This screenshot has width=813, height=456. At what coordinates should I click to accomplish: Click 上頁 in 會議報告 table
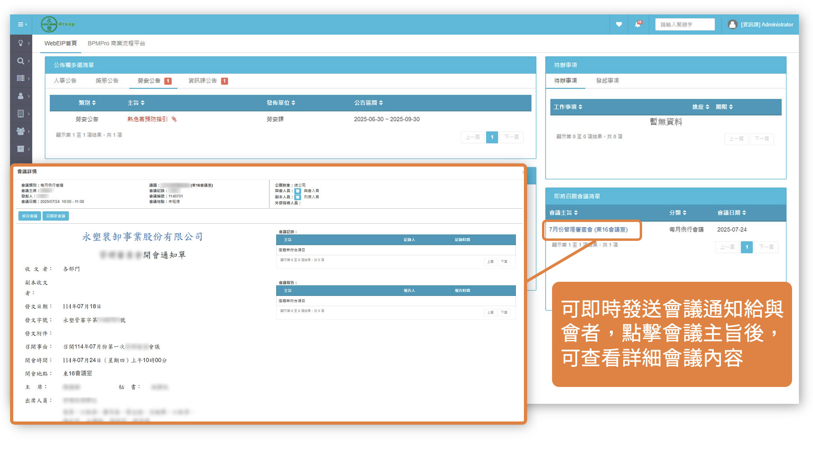point(490,312)
